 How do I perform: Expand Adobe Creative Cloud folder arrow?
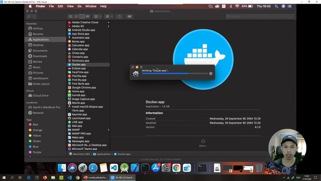tap(108, 22)
